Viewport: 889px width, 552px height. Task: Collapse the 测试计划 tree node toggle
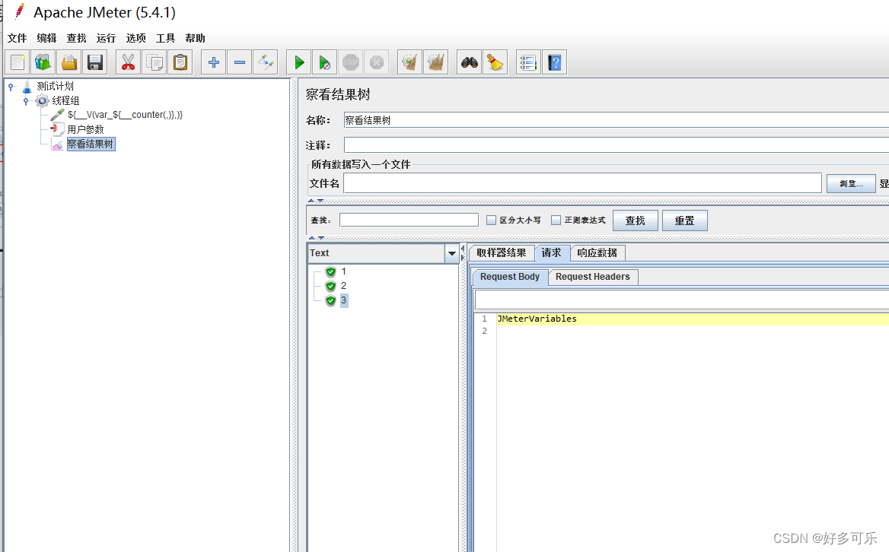click(11, 87)
